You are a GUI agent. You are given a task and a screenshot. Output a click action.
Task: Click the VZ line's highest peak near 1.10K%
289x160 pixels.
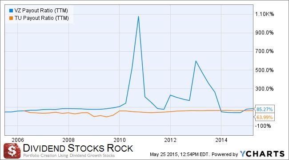click(138, 16)
